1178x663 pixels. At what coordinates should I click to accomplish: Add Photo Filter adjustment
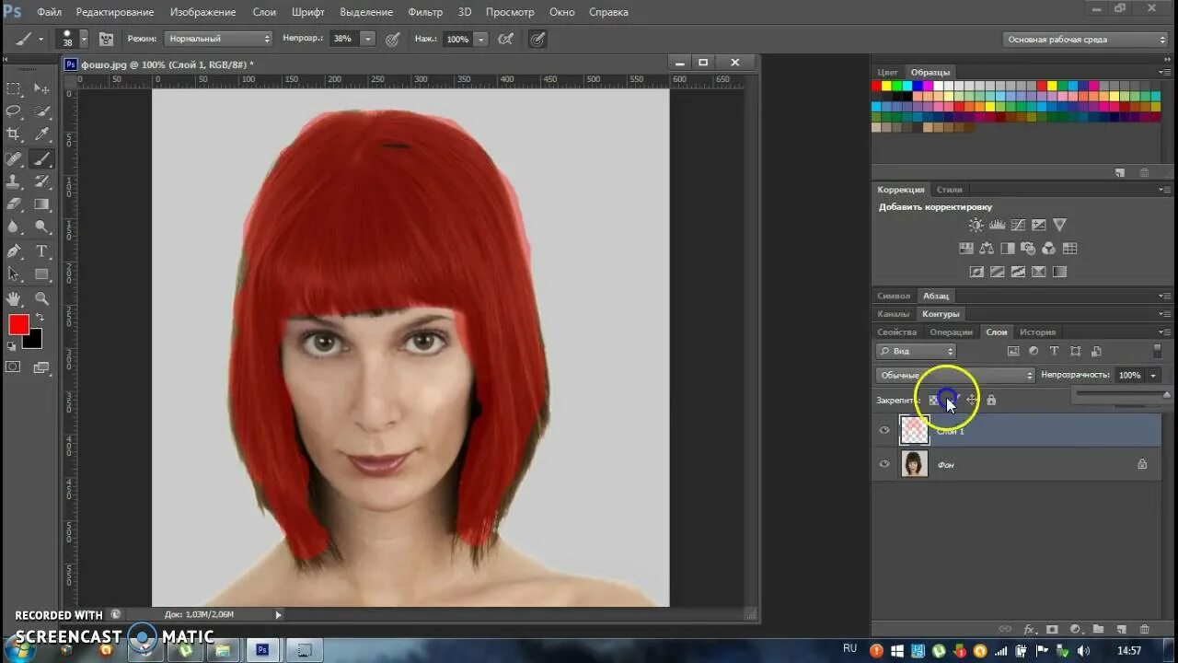pos(1028,249)
